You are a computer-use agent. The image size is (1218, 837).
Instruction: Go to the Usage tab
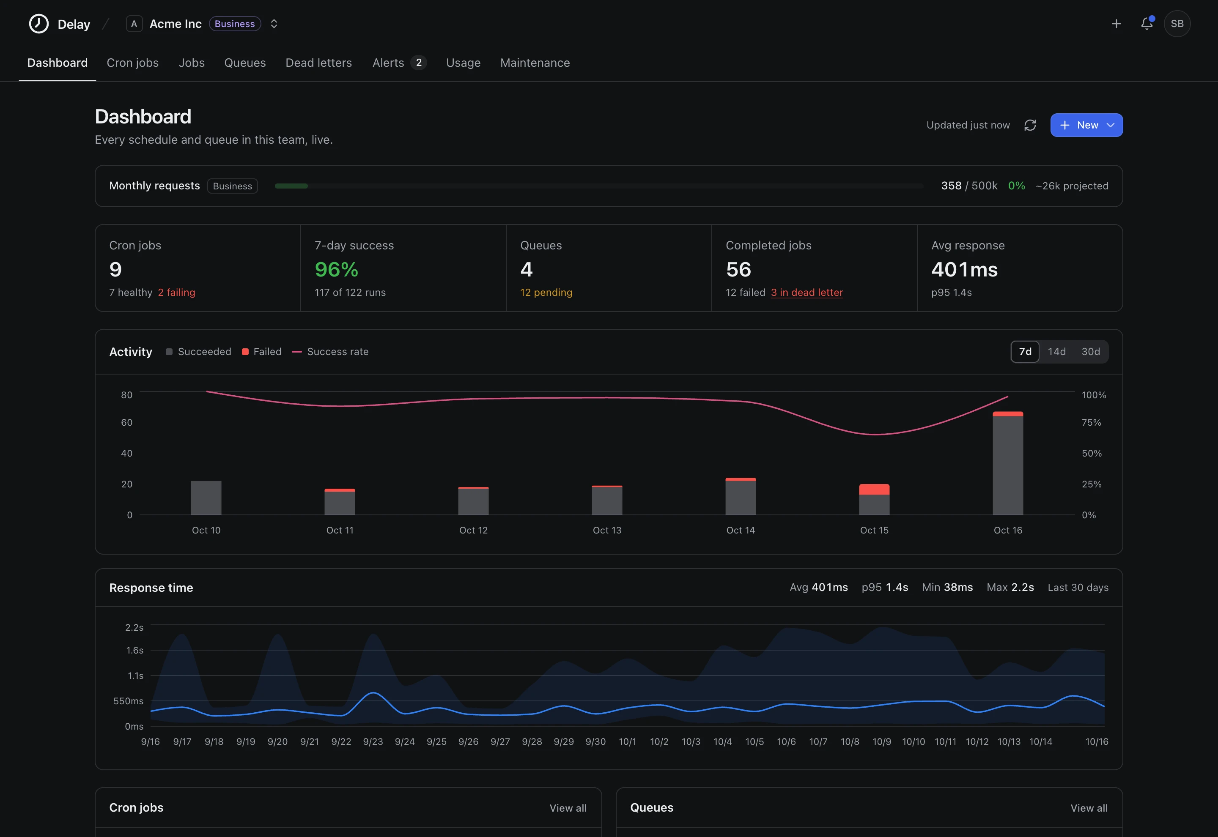(x=463, y=63)
